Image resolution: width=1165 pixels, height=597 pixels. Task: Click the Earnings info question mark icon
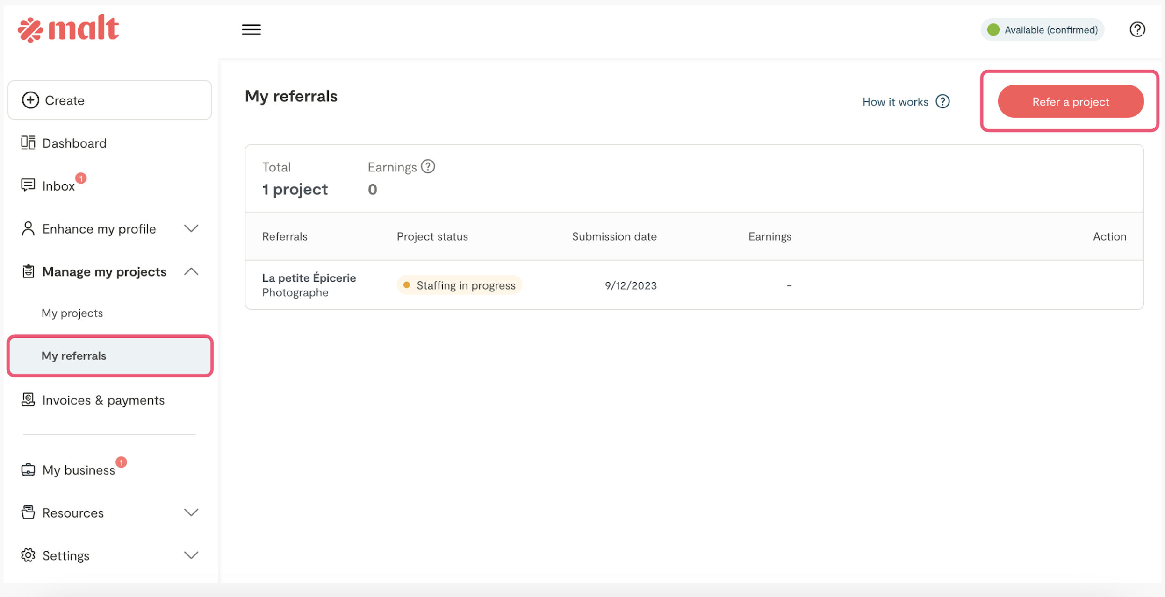point(428,167)
